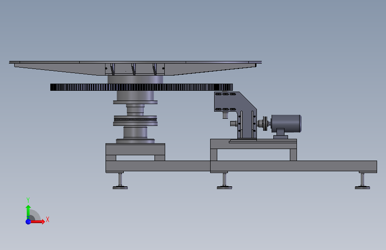This screenshot has width=386, height=250.
Task: Select the long horizontal base frame beam
Action: coord(241,166)
